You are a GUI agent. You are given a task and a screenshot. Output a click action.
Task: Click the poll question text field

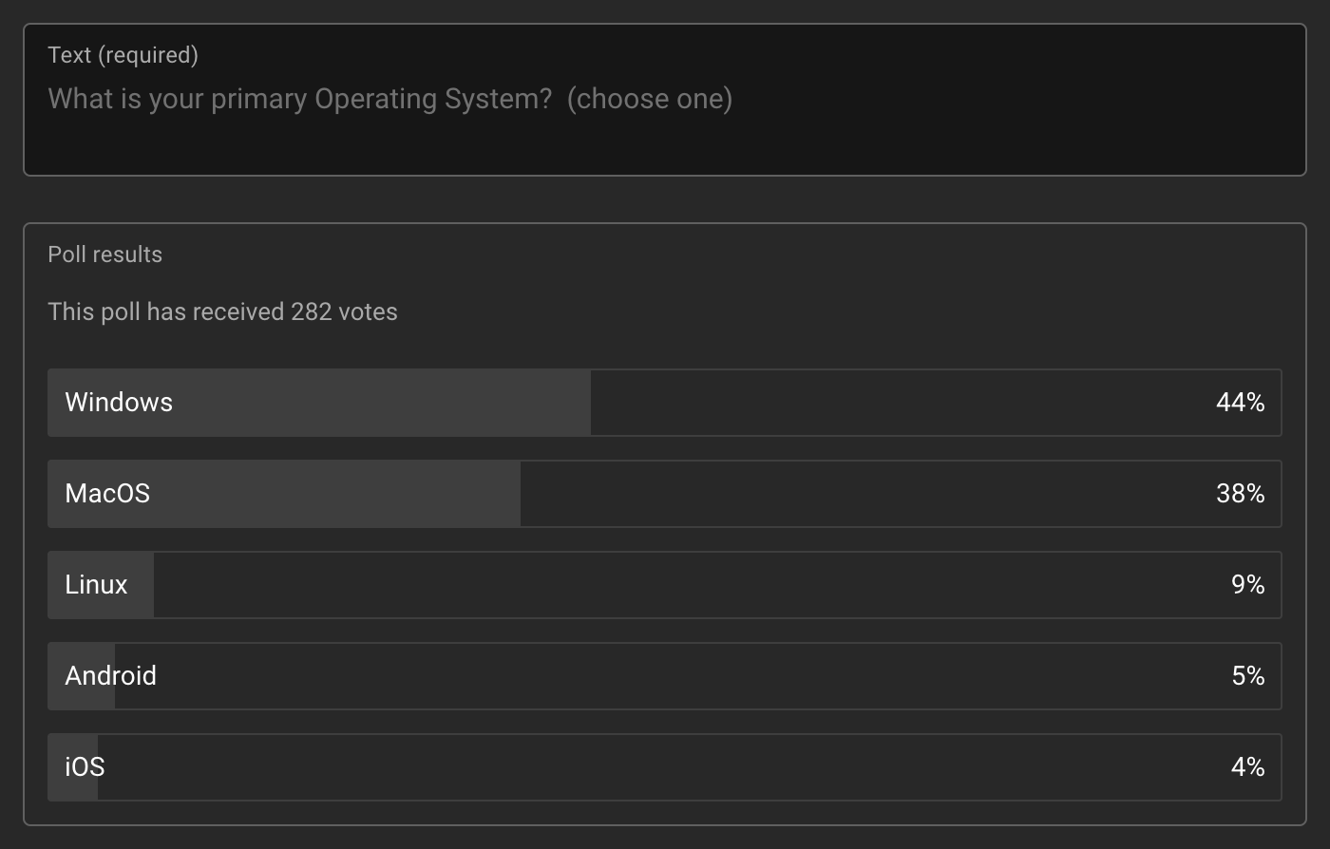pyautogui.click(x=665, y=100)
